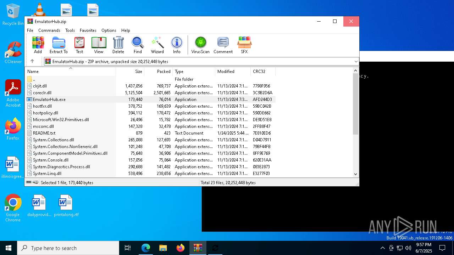
Task: Select clrjit.dll in the list
Action: point(150,86)
